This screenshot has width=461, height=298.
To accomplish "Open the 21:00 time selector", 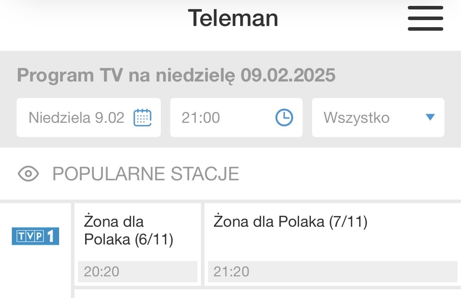I will (236, 118).
